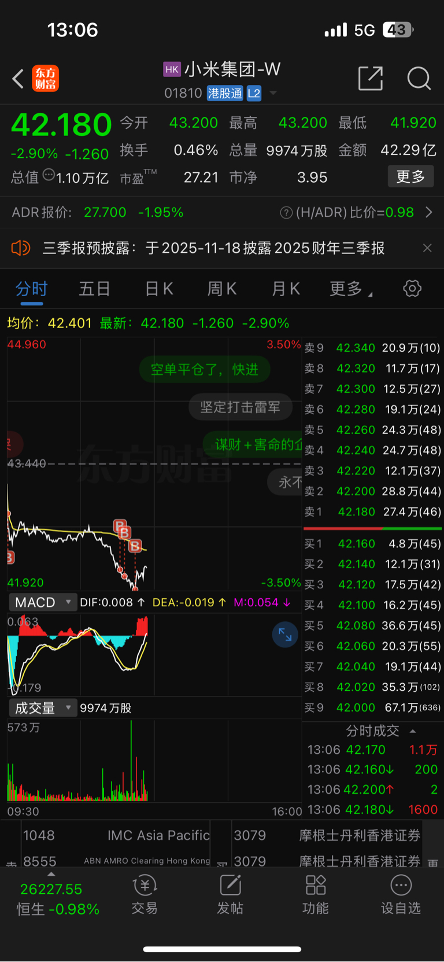Switch to 周K tab

(x=222, y=289)
